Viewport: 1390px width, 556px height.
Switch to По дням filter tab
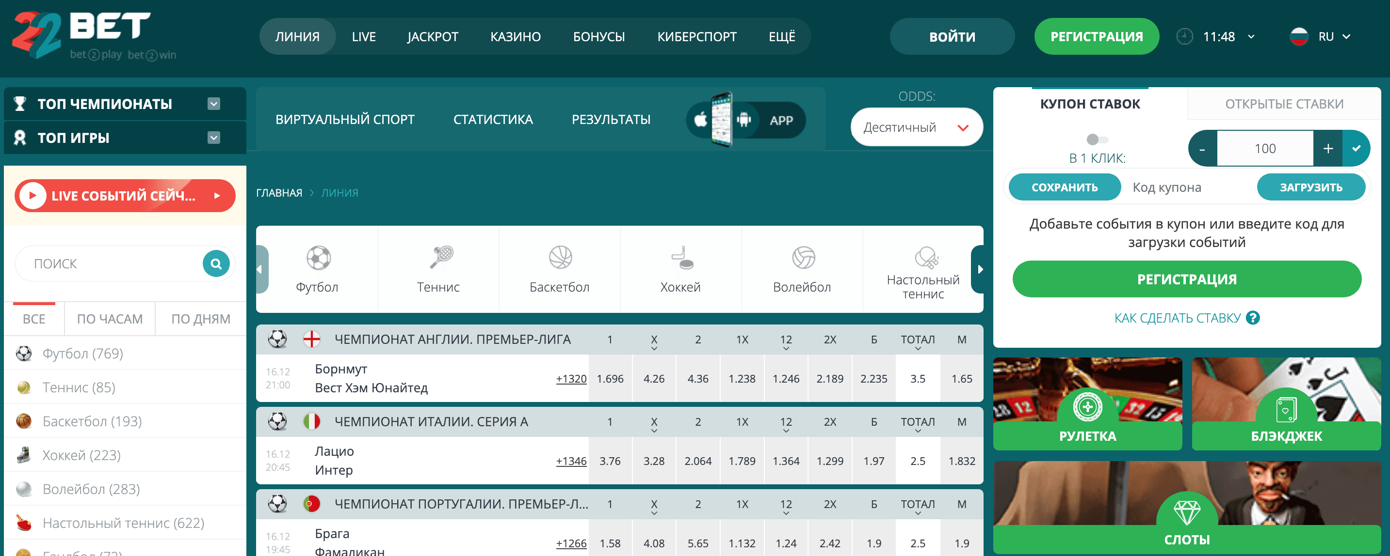pyautogui.click(x=201, y=319)
